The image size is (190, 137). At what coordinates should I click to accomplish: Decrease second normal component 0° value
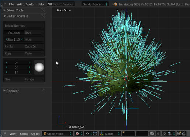[6, 67]
